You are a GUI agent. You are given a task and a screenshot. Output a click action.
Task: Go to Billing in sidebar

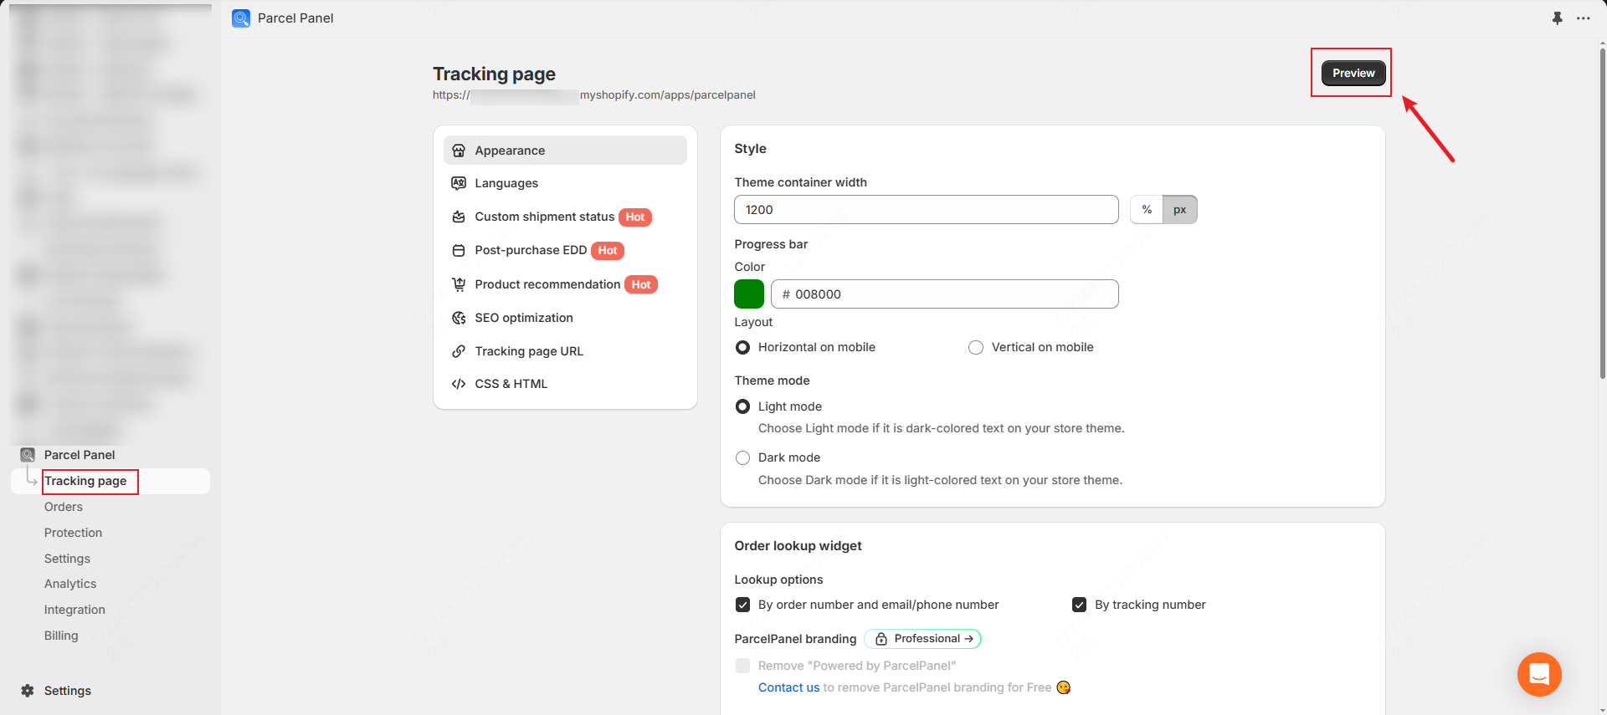point(61,636)
